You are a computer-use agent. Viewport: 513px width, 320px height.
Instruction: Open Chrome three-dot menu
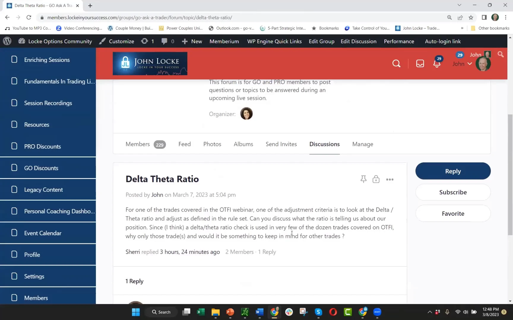click(506, 17)
